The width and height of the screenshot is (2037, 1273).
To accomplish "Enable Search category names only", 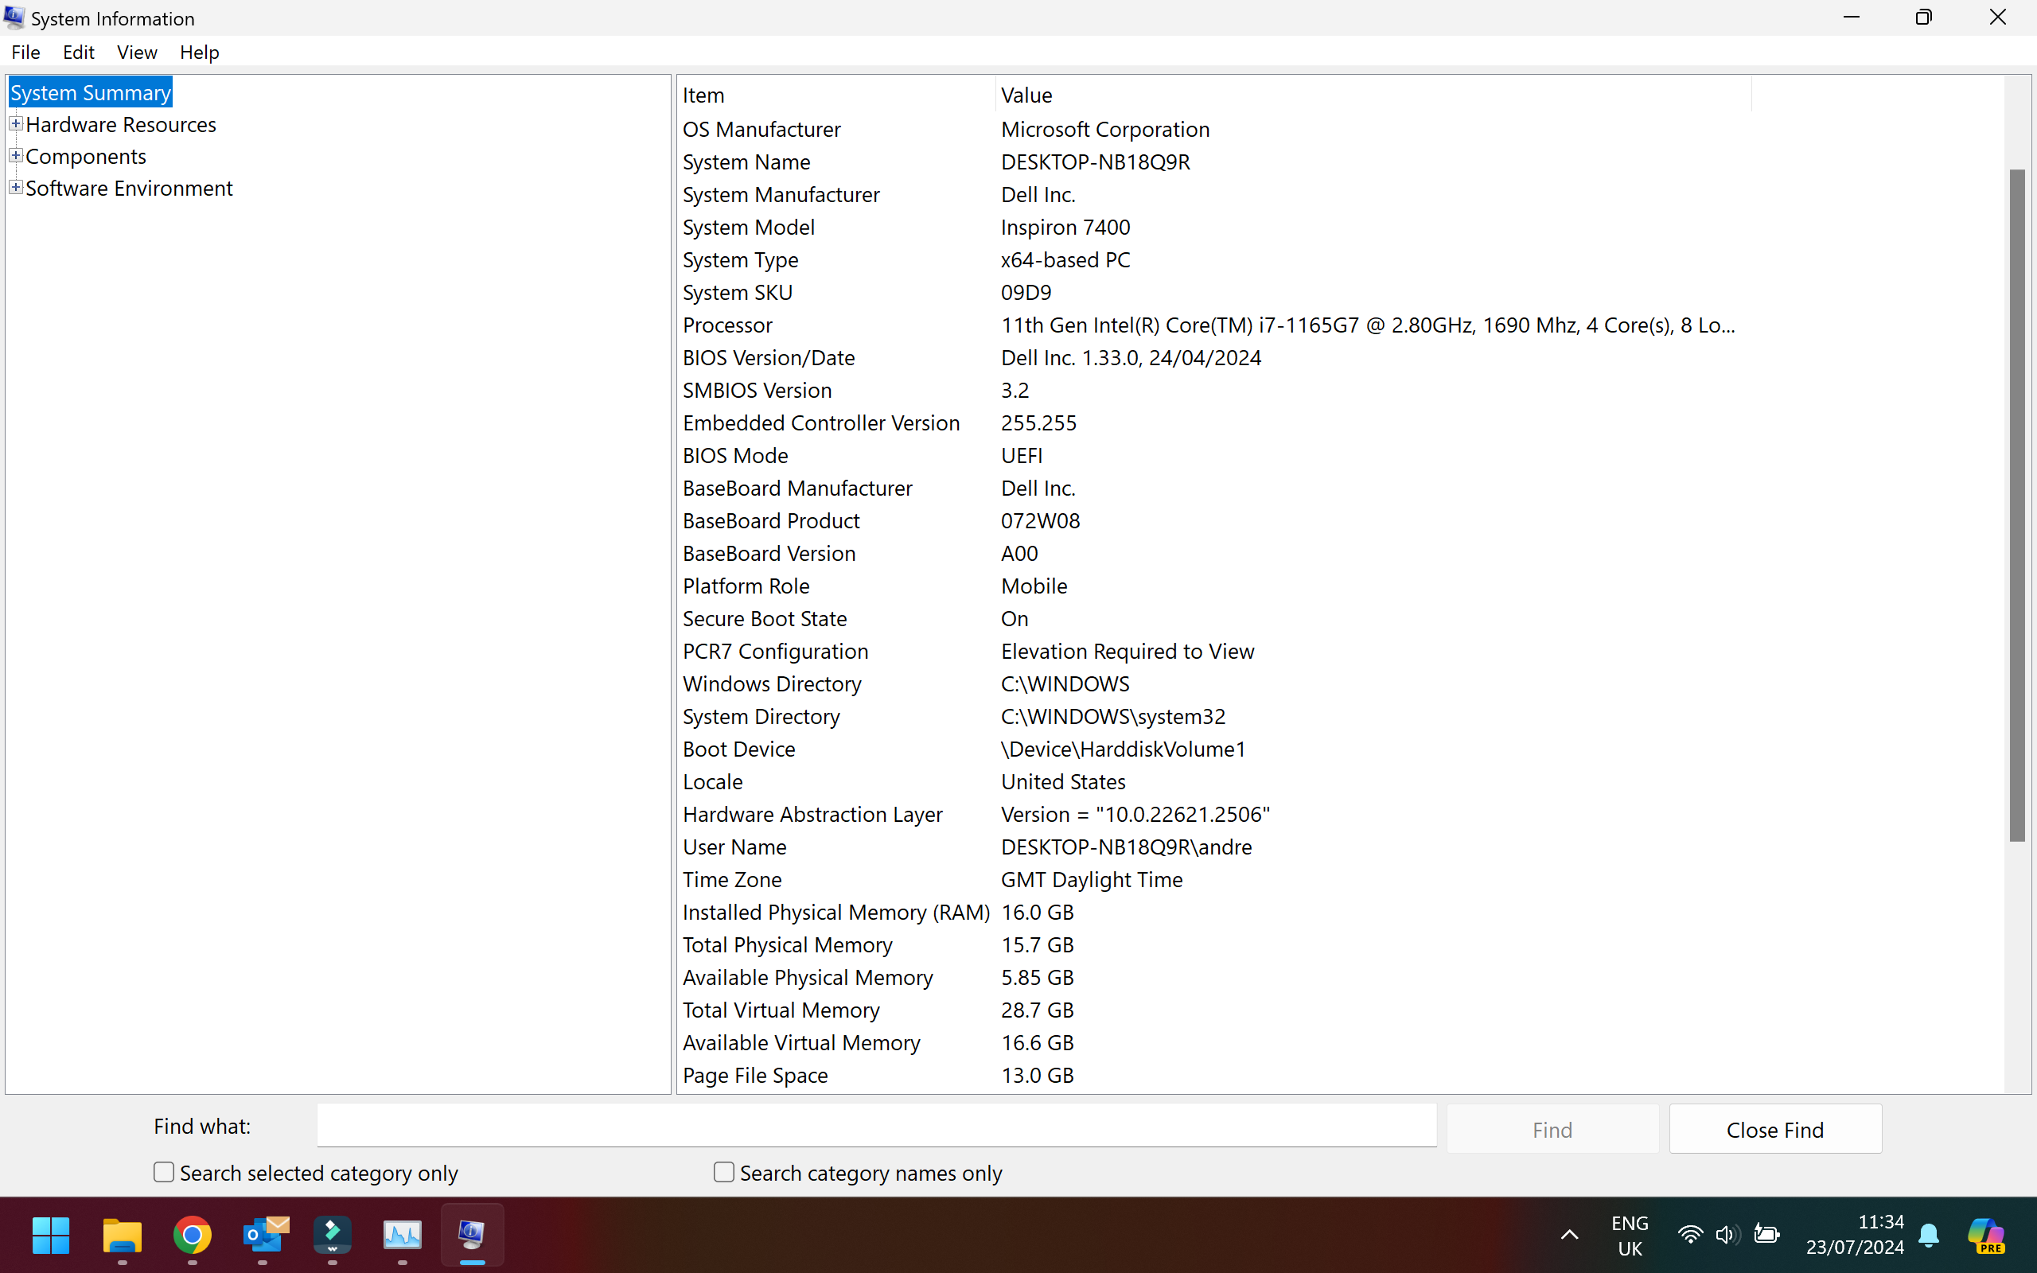I will click(x=724, y=1172).
